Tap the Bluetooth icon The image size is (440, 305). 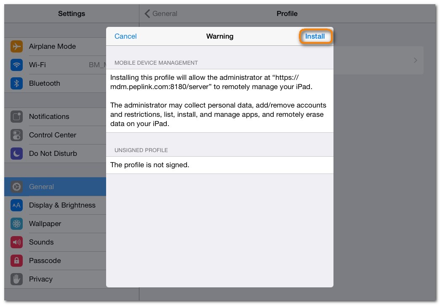pos(16,84)
